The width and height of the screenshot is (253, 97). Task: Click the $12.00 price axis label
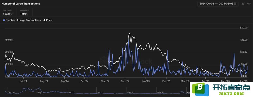244,52
